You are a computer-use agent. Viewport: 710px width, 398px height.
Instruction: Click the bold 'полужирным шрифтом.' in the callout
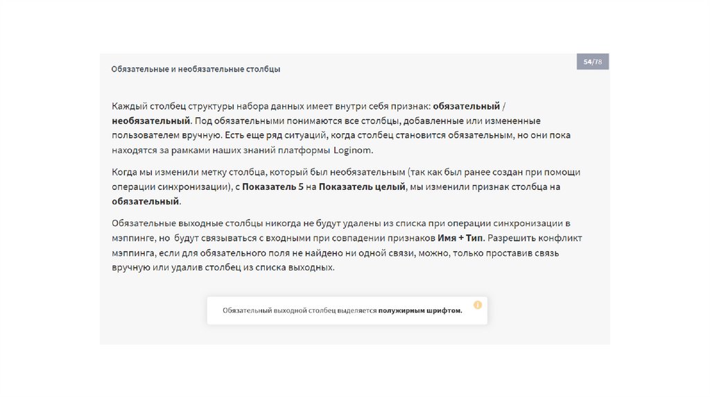tap(420, 311)
